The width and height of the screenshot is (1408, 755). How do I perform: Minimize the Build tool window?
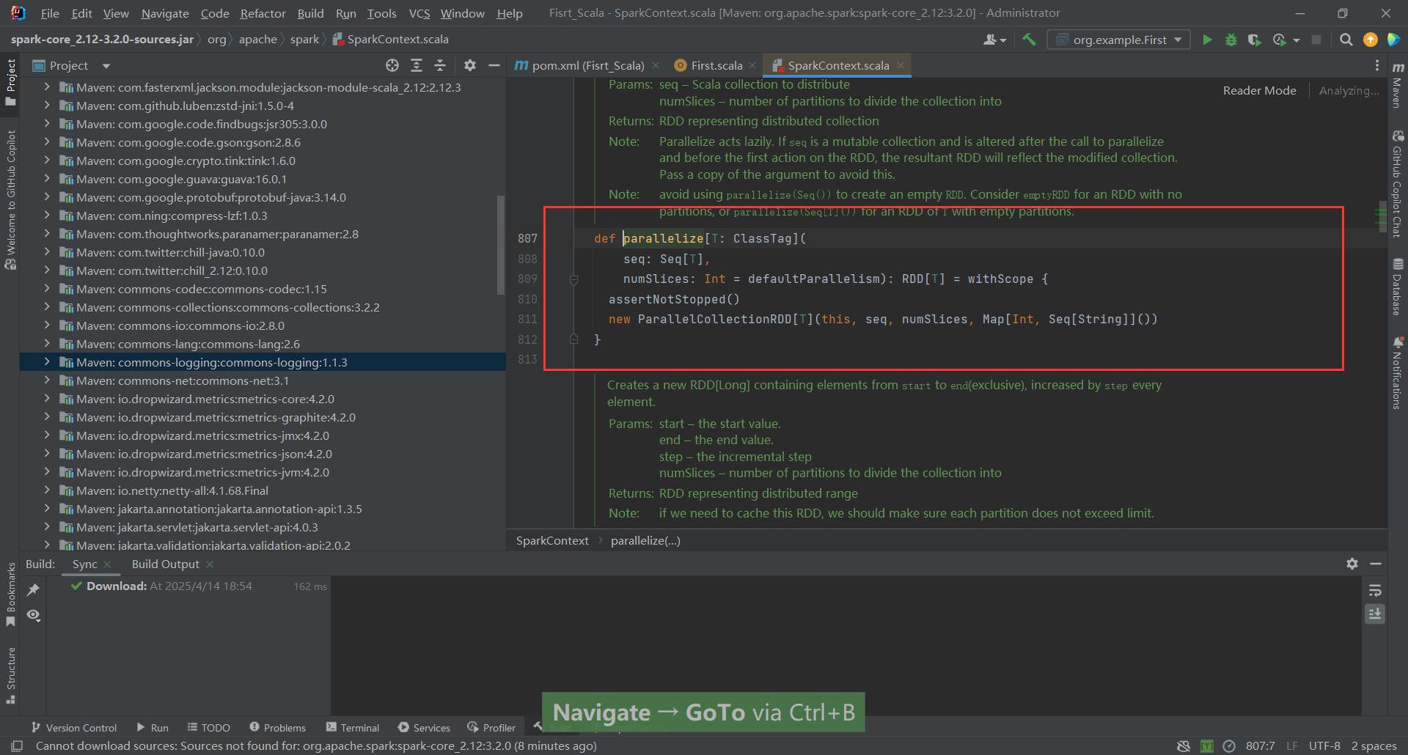1376,564
